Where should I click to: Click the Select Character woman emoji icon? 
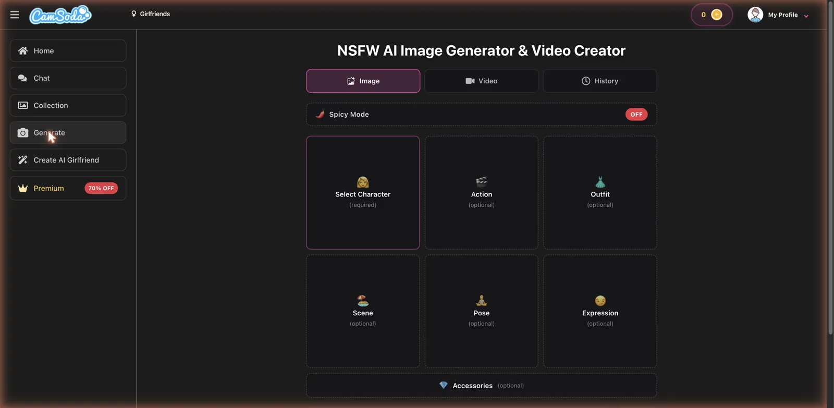coord(363,182)
